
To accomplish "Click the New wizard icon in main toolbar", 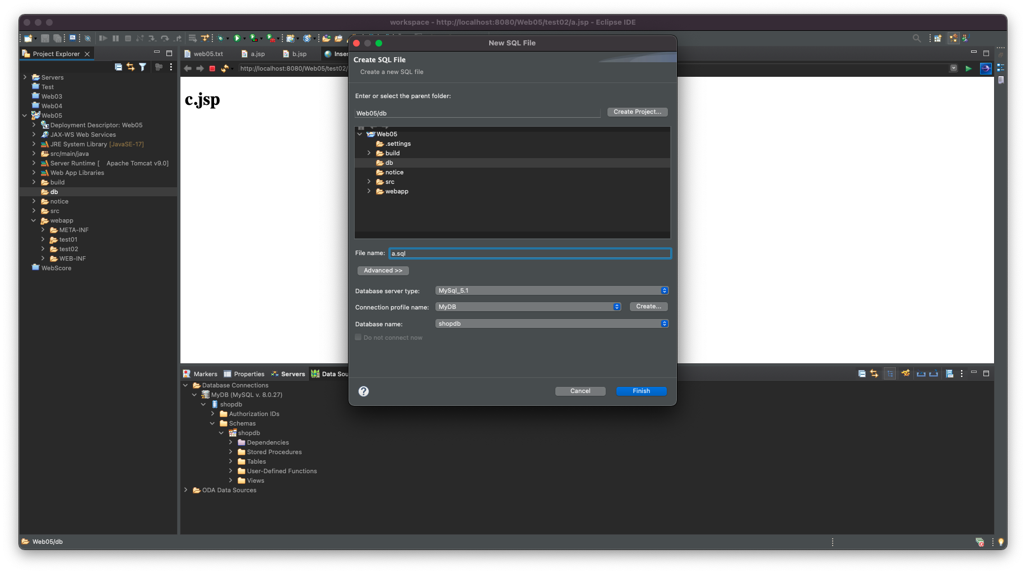I will tap(28, 38).
